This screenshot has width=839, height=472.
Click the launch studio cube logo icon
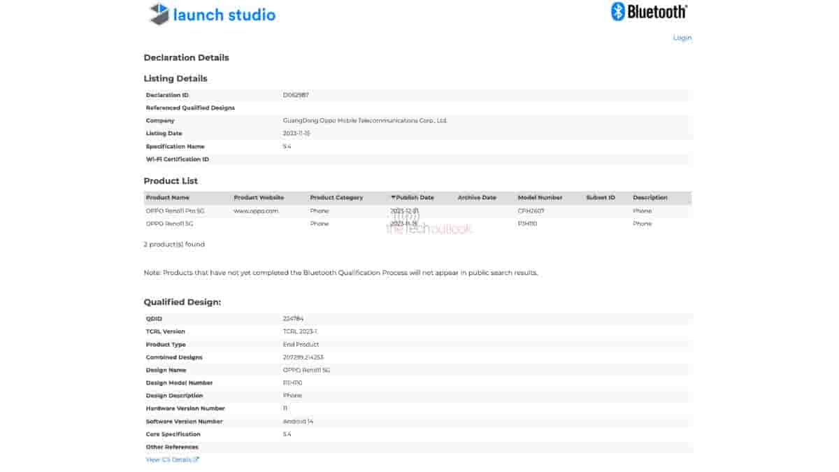click(159, 14)
